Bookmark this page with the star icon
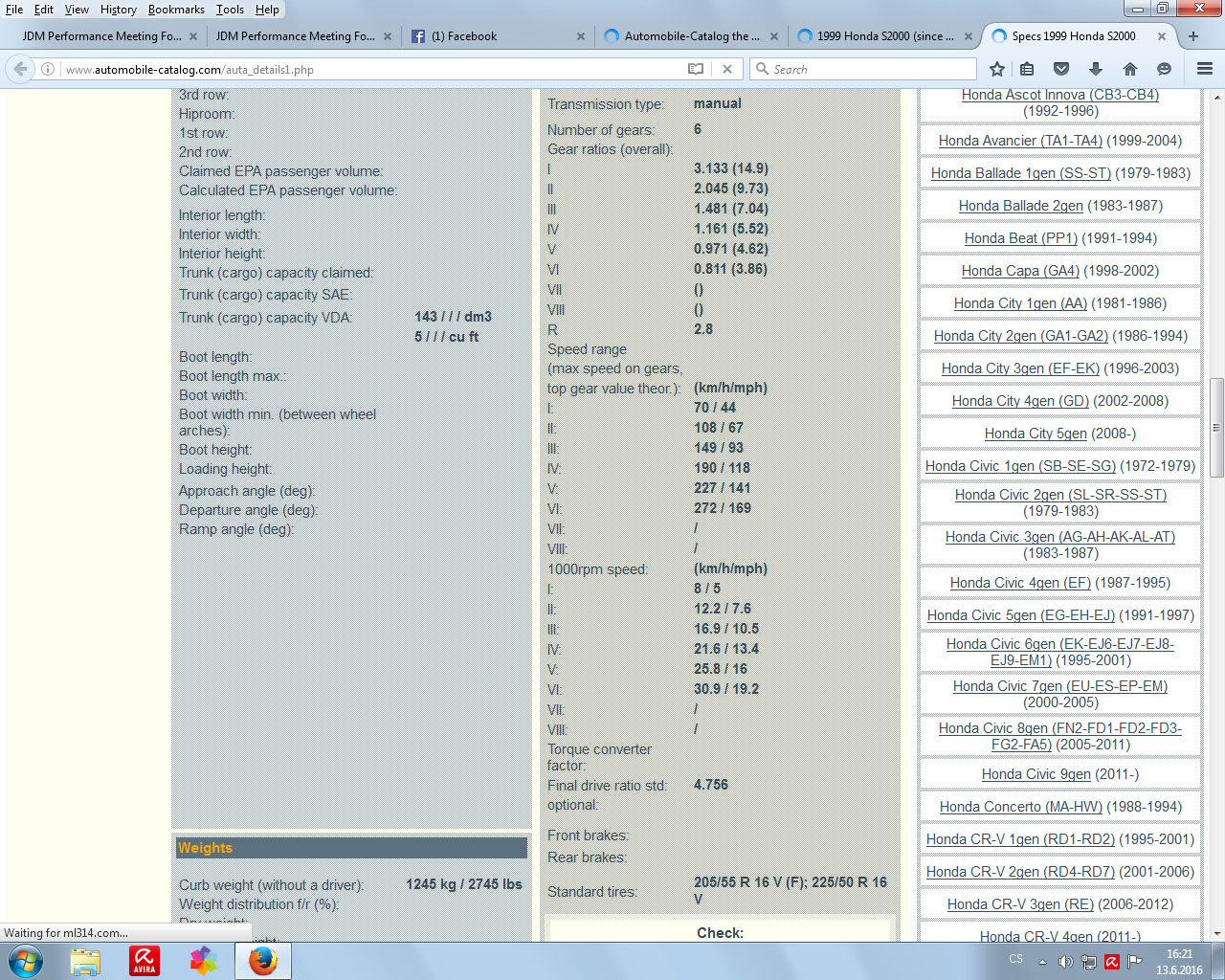The height and width of the screenshot is (980, 1225). [x=997, y=69]
